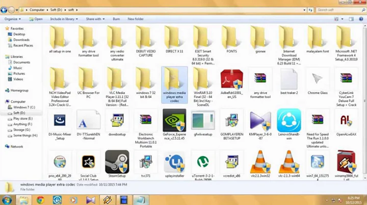Select the DEBUT VEDIO CAPTURE folder
This screenshot has width=367, height=205.
pos(146,37)
